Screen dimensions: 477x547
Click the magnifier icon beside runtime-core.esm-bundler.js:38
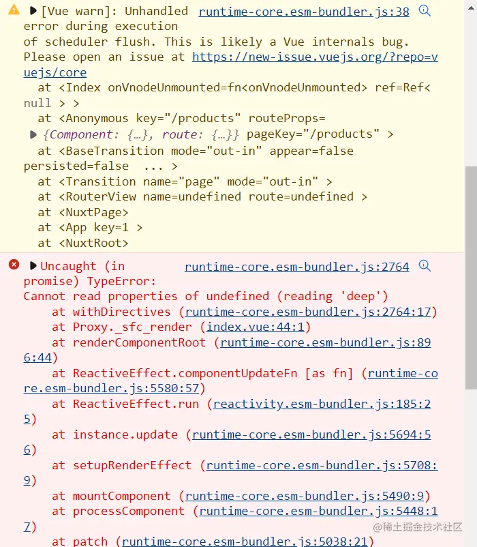click(x=425, y=11)
